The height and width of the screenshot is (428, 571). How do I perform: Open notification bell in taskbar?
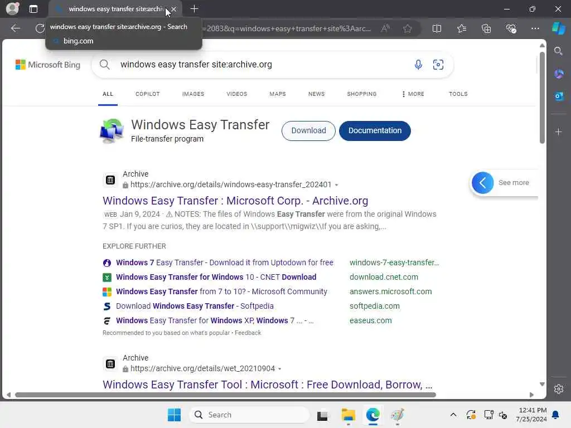tap(556, 415)
